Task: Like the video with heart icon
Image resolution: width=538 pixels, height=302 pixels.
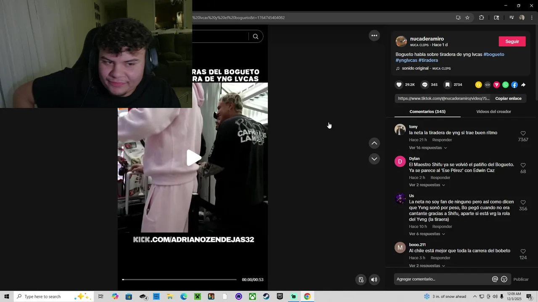Action: pyautogui.click(x=399, y=85)
